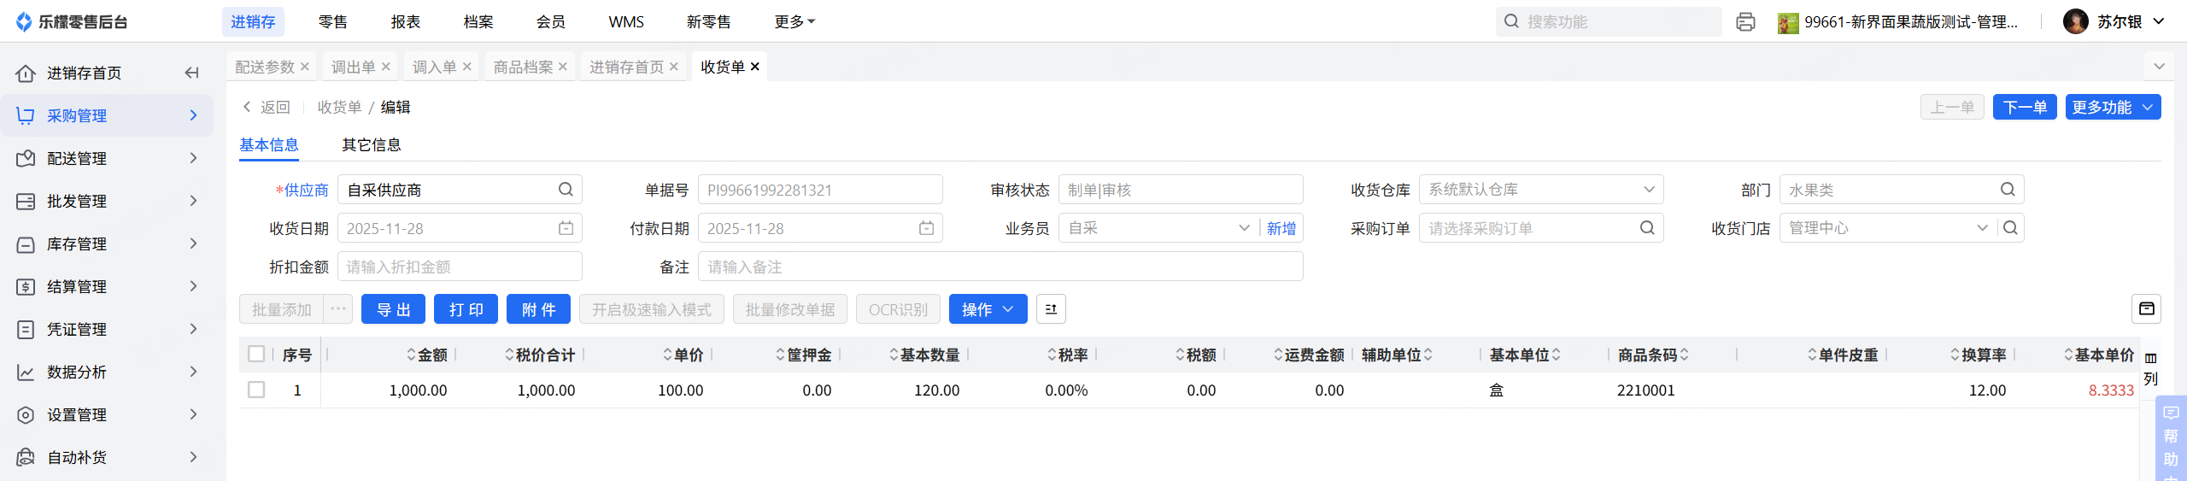Click the 进销存首页 home icon in sidebar

pos(26,73)
